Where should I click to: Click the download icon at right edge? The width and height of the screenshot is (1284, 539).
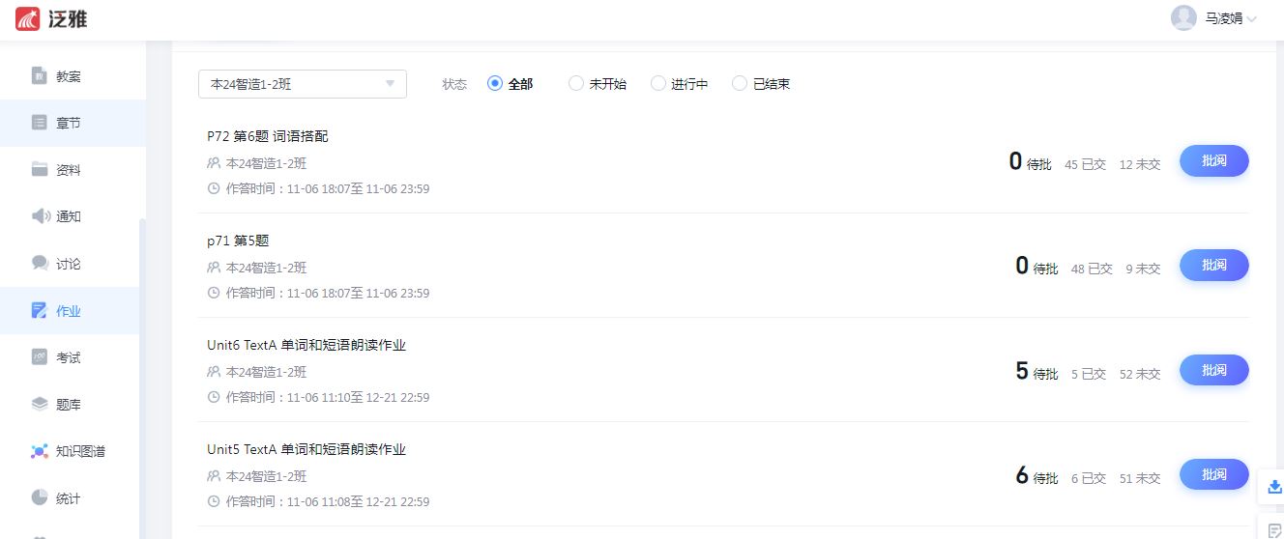pos(1274,488)
